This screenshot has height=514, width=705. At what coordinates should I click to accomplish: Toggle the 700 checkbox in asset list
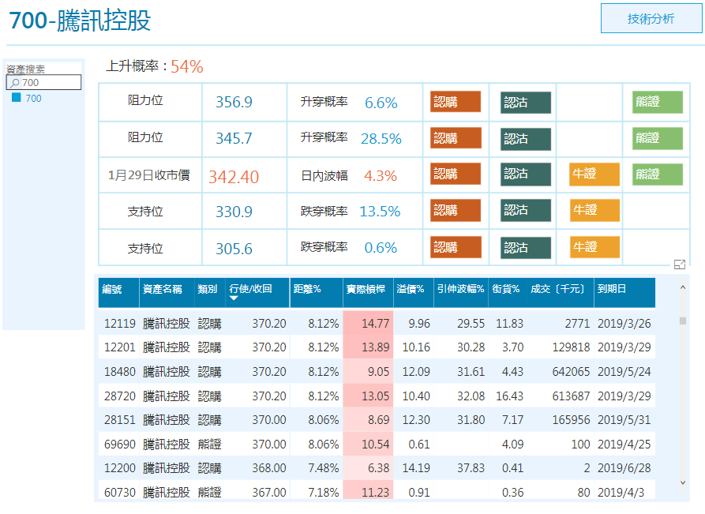pos(17,98)
